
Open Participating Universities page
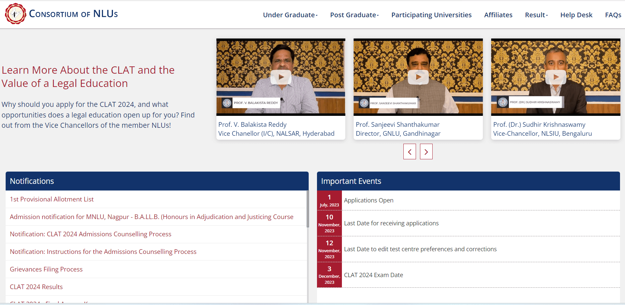pos(431,15)
